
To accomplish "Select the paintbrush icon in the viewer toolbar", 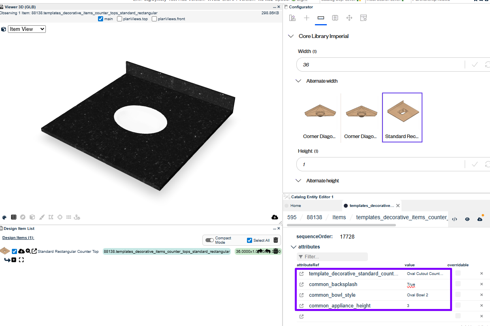I will 41,217.
